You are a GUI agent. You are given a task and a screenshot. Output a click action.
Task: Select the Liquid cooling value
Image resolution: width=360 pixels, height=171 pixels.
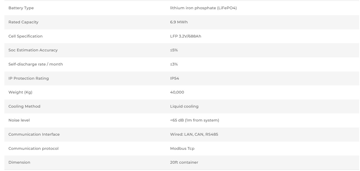click(184, 106)
